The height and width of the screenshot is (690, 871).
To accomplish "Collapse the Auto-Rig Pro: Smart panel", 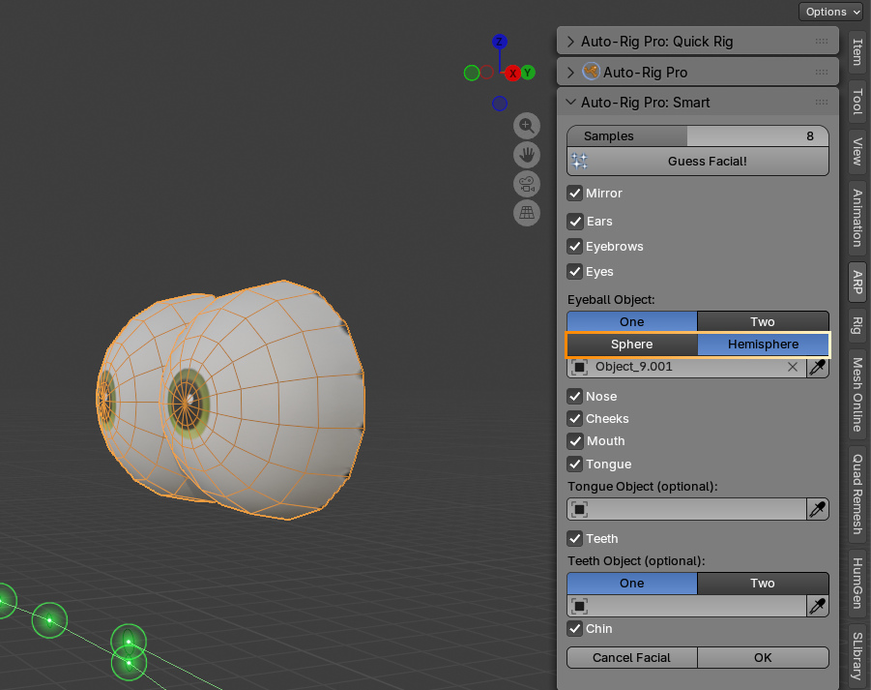I will coord(570,103).
